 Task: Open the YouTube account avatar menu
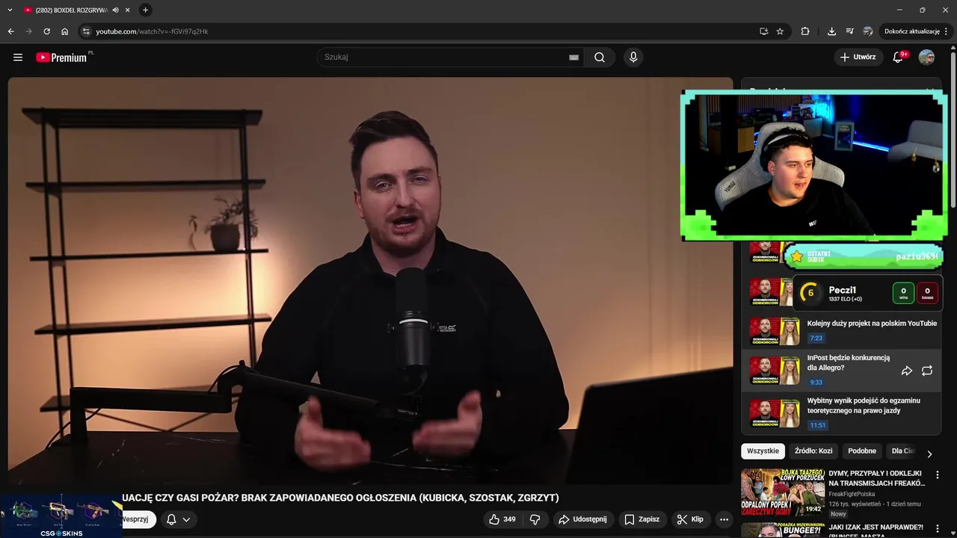pos(926,57)
